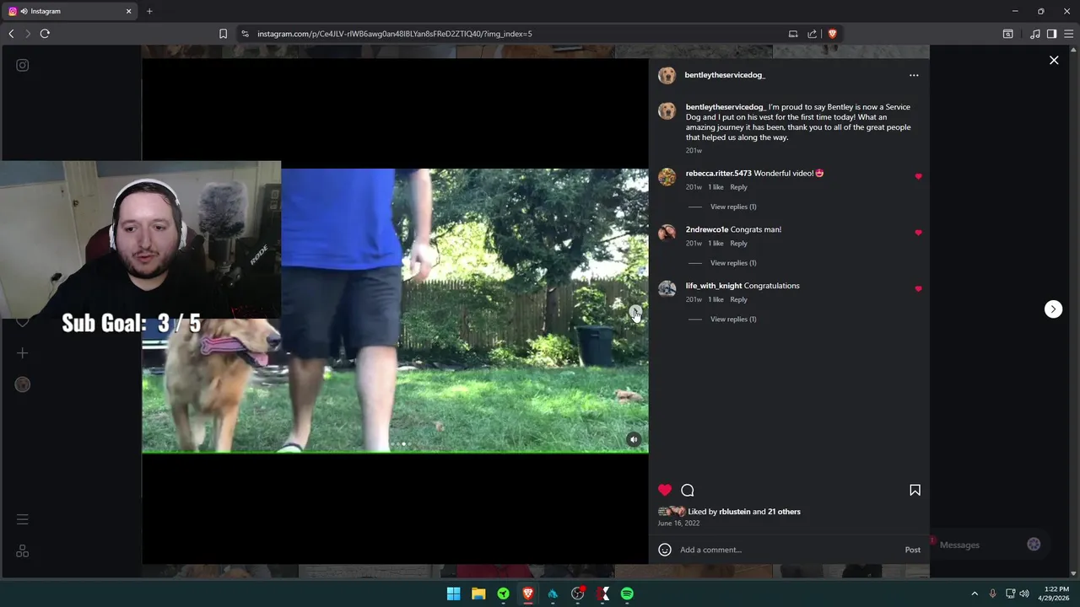
Task: Click the install app icon in address bar
Action: (x=793, y=34)
